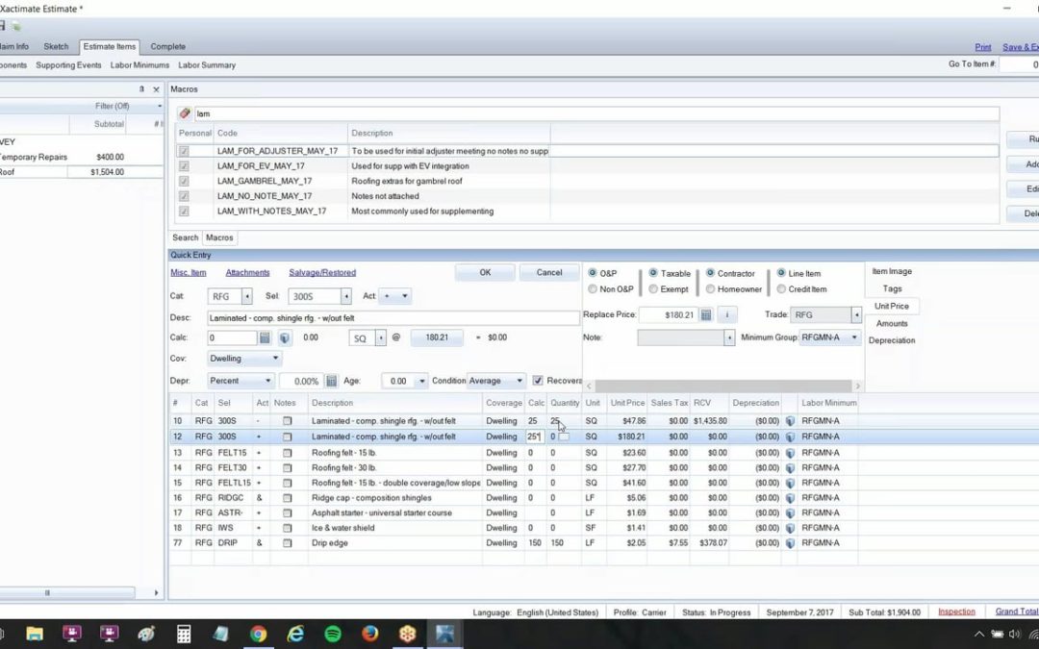Open the Sel 300S dropdown arrow

pos(346,296)
